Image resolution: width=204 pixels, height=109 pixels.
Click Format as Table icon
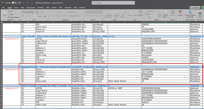pos(116,12)
